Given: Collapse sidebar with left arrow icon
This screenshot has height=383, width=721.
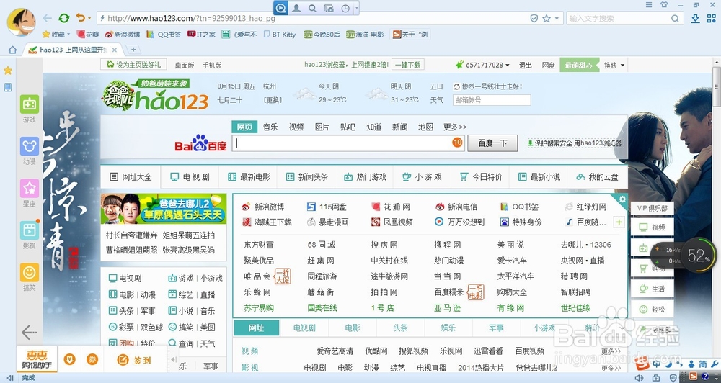Looking at the screenshot, I should point(30,332).
